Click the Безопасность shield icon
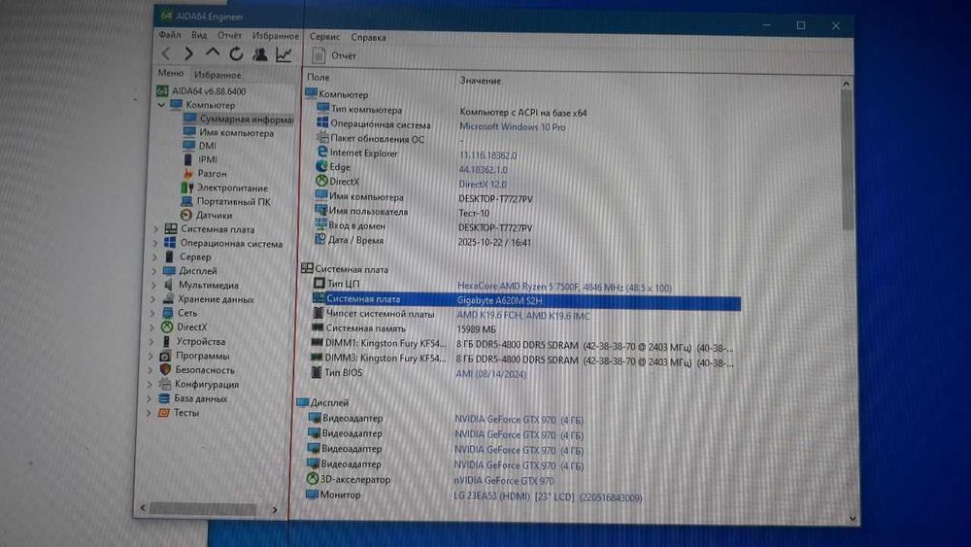This screenshot has height=547, width=971. (165, 370)
